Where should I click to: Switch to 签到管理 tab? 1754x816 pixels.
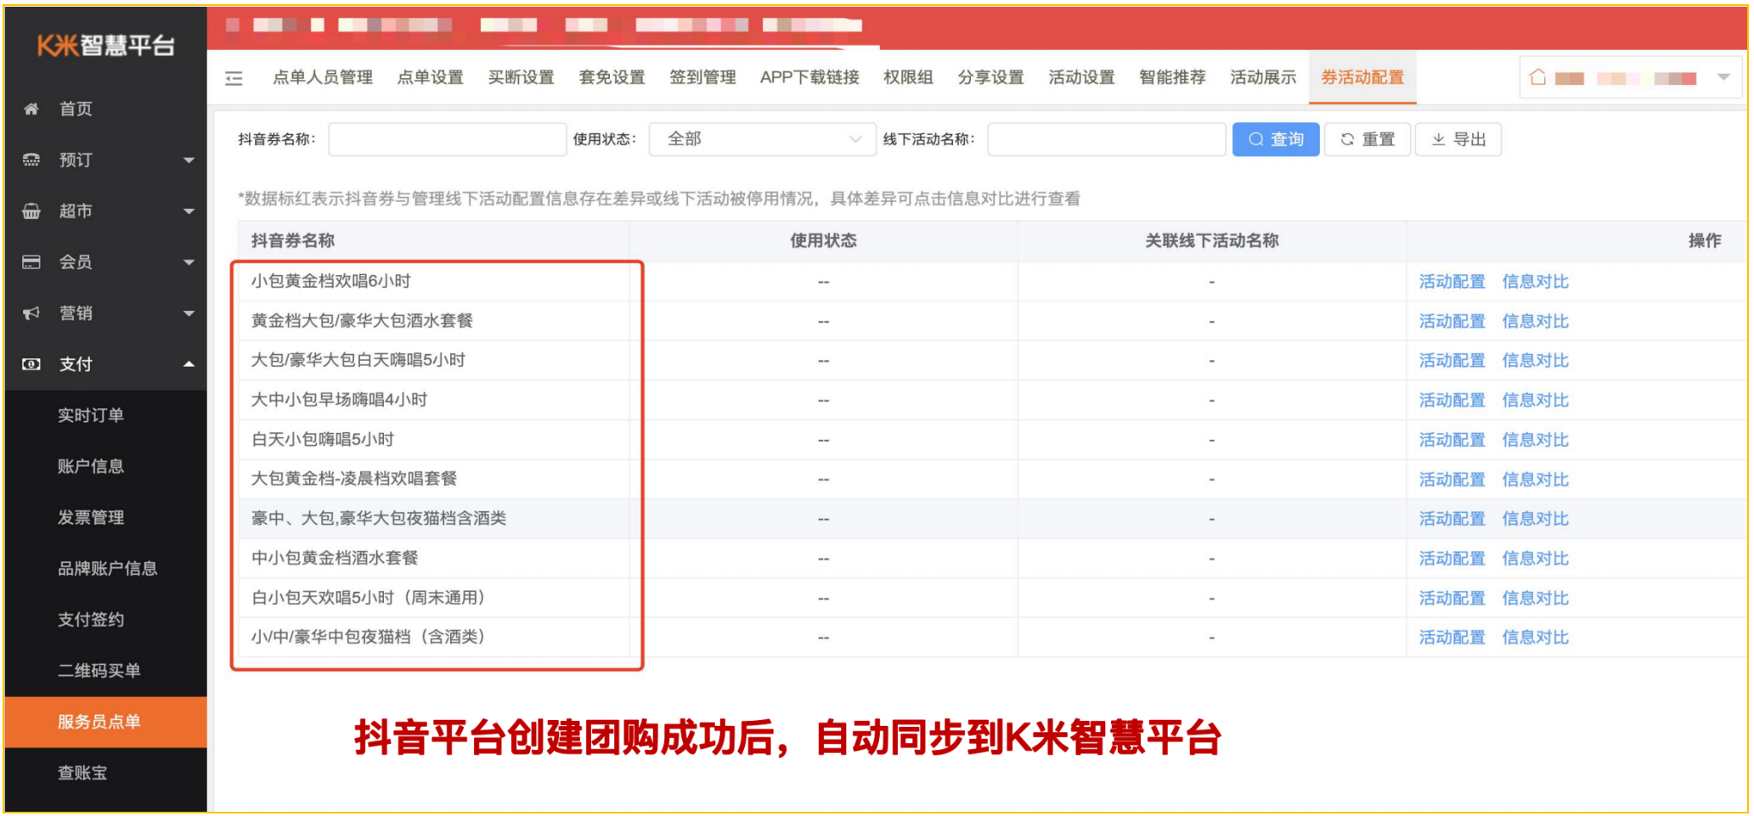pos(703,77)
